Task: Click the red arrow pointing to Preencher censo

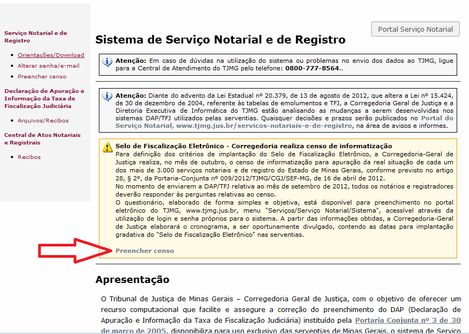Action: point(75,251)
